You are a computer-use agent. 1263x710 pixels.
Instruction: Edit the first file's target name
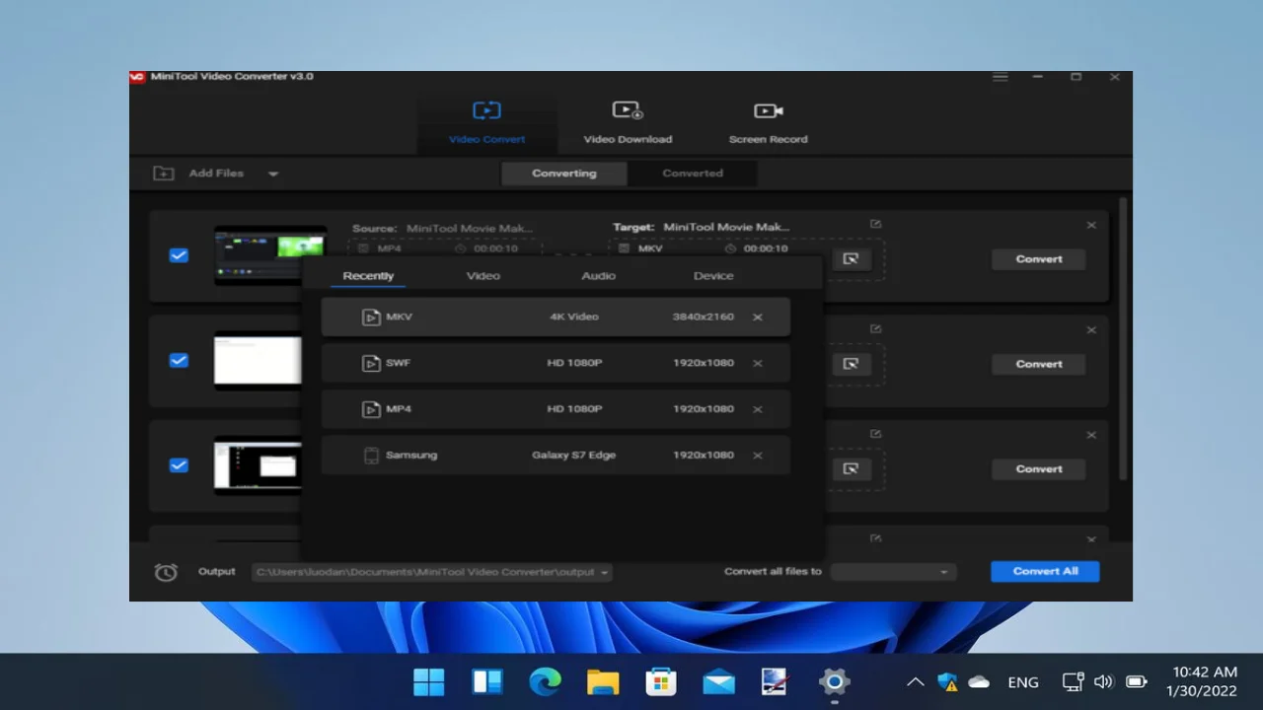(x=875, y=224)
